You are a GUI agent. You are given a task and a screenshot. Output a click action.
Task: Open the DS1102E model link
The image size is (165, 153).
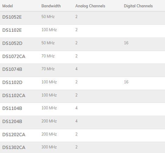point(12,30)
